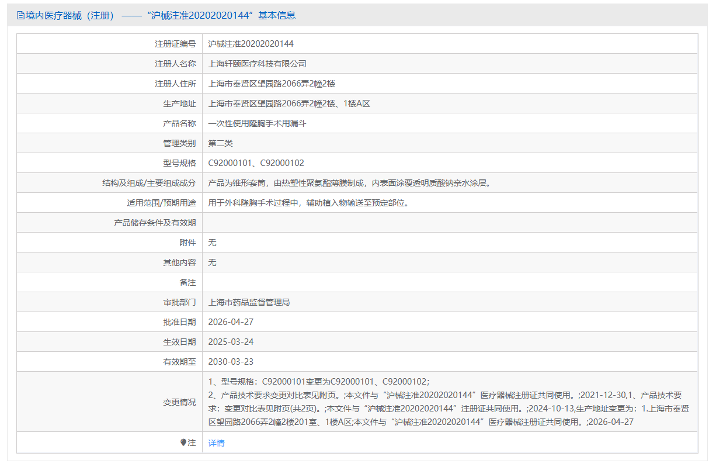Click the 备注 label

coord(187,282)
